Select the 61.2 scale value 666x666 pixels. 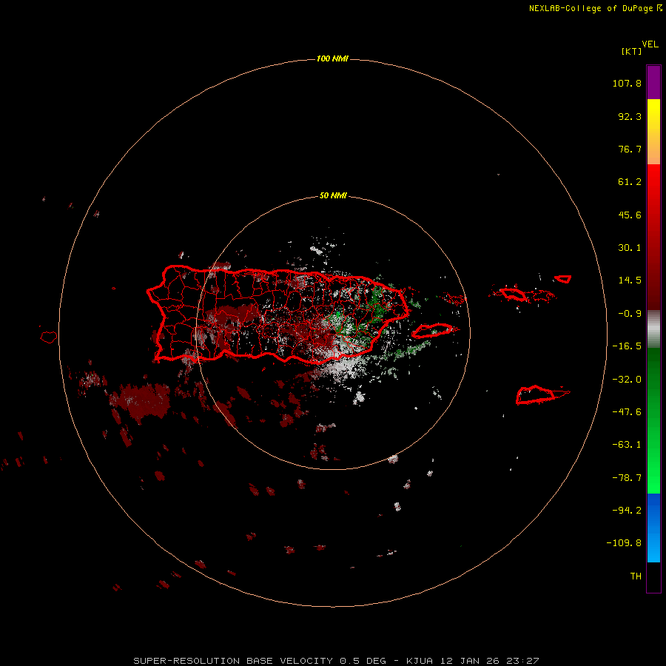click(x=630, y=182)
